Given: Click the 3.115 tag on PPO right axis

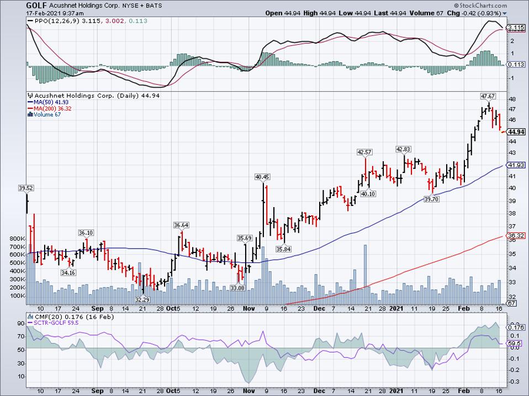Looking at the screenshot, I should pos(516,28).
